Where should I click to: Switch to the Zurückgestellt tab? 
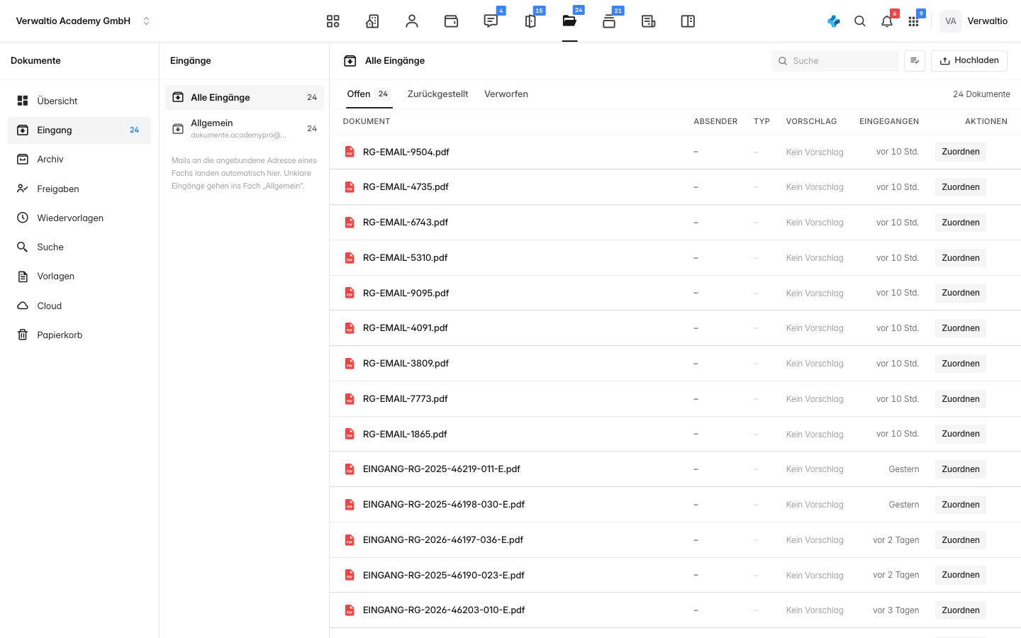[437, 94]
